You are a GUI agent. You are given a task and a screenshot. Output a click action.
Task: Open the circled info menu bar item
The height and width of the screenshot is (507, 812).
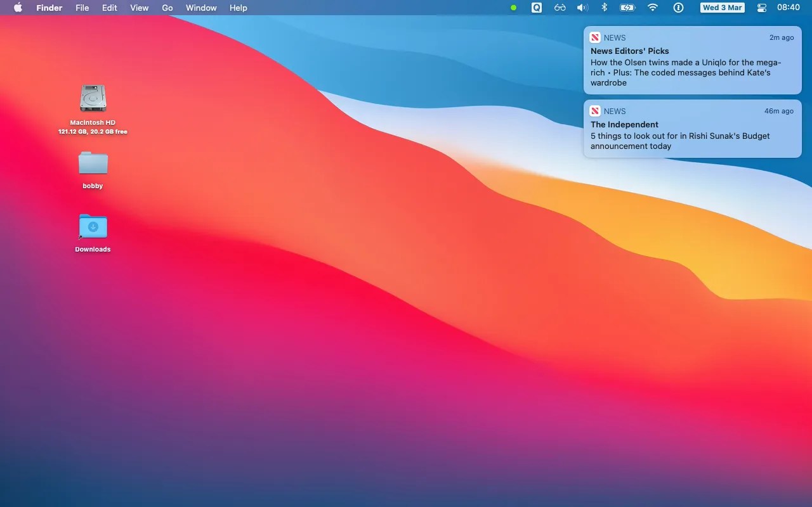point(678,8)
